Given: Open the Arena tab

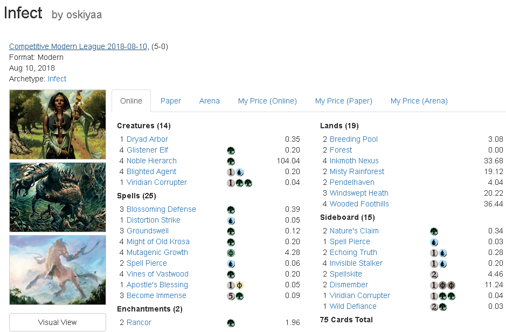Looking at the screenshot, I should [x=210, y=101].
